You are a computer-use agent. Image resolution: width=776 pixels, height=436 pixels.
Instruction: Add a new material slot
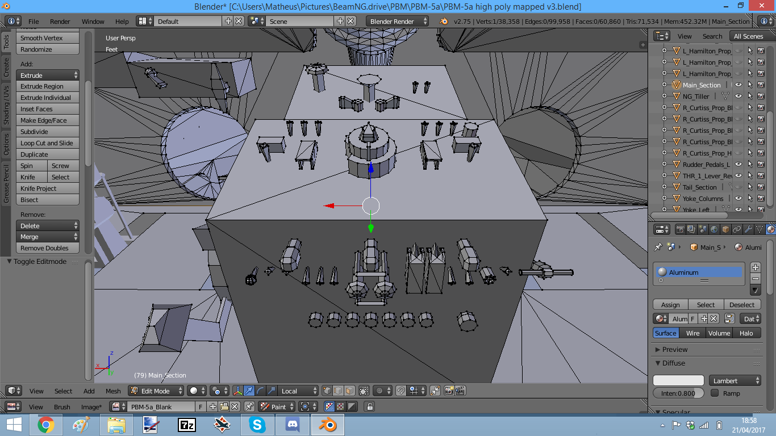pos(756,267)
